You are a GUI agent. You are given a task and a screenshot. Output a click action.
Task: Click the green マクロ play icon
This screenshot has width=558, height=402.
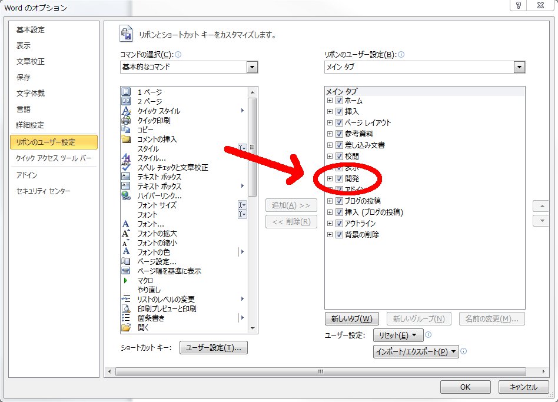[x=125, y=280]
